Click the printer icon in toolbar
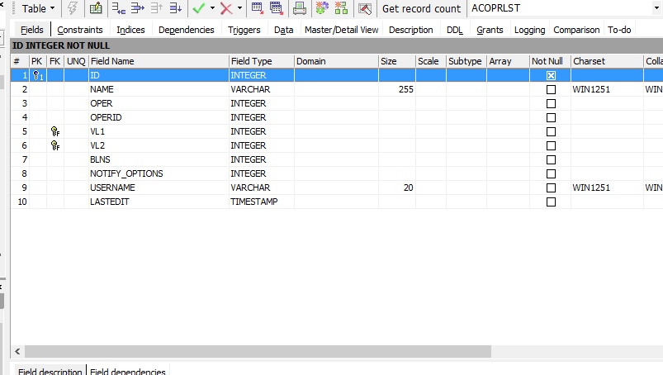 coord(300,9)
